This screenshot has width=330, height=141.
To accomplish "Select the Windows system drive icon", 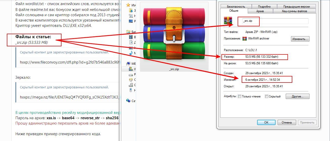I will pos(131,69).
